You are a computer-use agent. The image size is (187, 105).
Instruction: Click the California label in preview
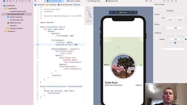(x=138, y=85)
